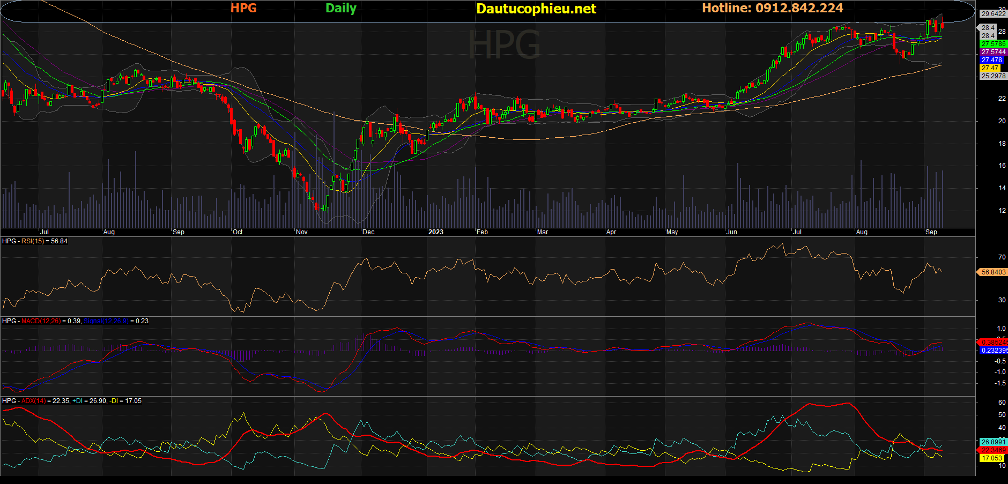
Task: Click the HPG RSI(15) indicator title
Action: click(35, 241)
